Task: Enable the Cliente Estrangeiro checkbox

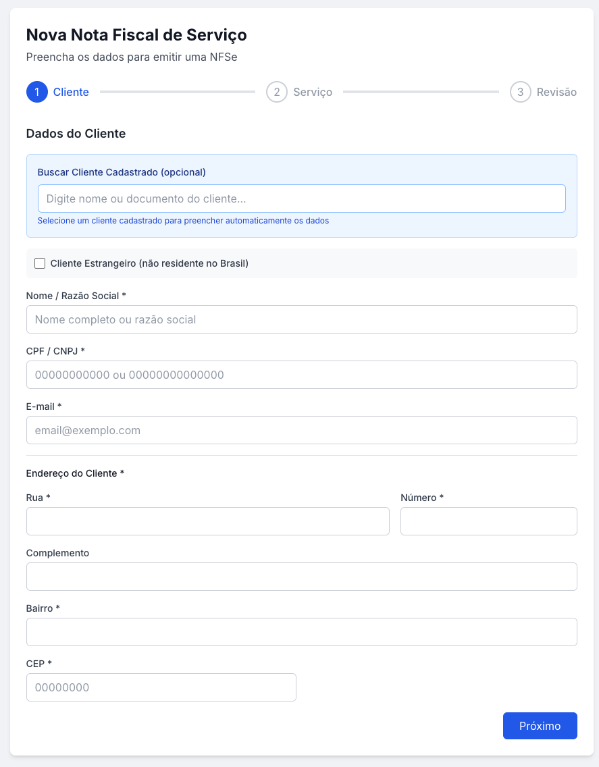Action: (x=40, y=263)
